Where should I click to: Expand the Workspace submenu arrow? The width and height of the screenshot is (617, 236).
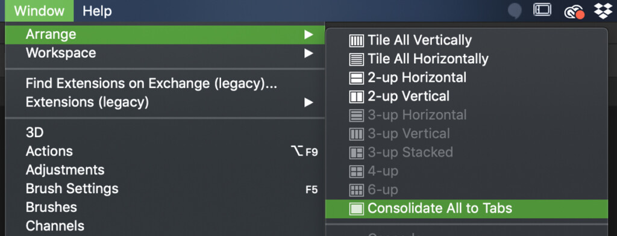308,53
